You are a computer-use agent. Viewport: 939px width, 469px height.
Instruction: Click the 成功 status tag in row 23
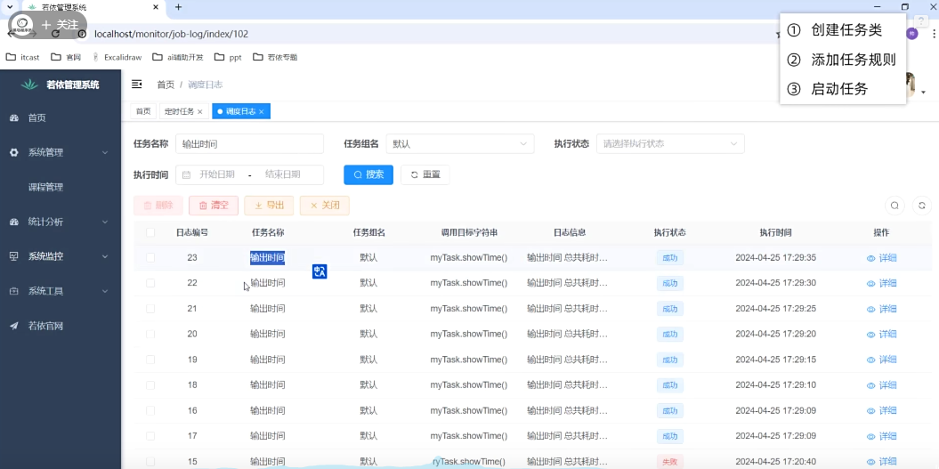(669, 258)
